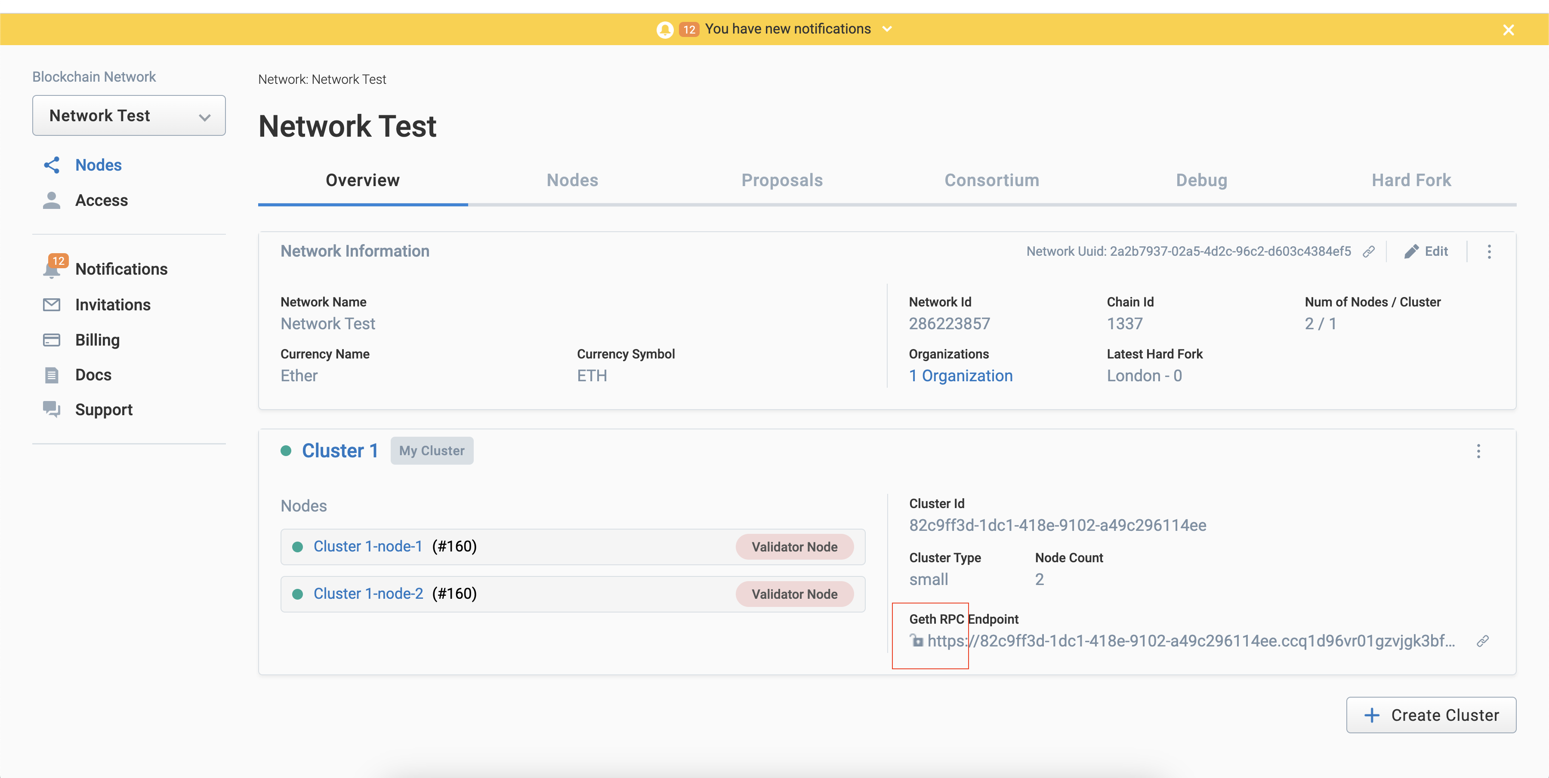Click the Edit button for network info
Screen dimensions: 1549x778
click(x=1426, y=251)
